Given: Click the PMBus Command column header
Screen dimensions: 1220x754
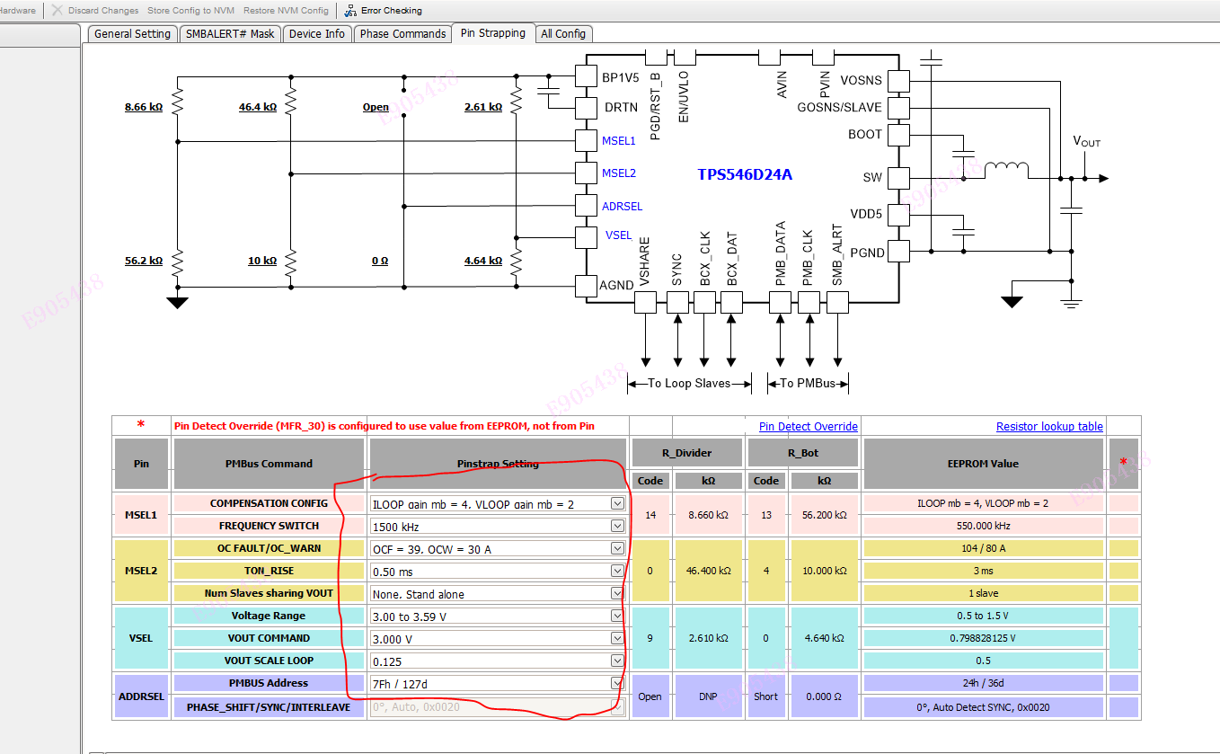Looking at the screenshot, I should tap(270, 464).
